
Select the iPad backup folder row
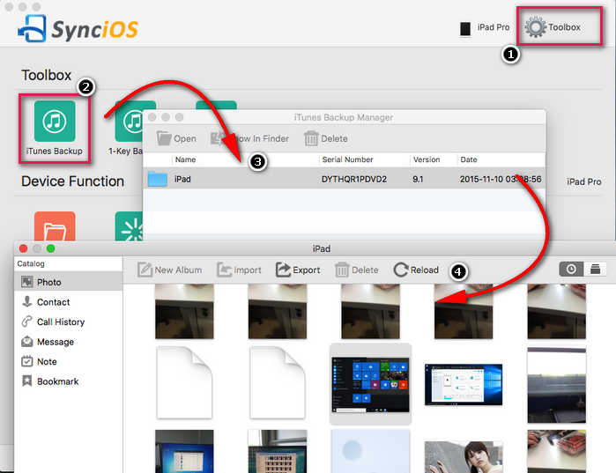345,180
